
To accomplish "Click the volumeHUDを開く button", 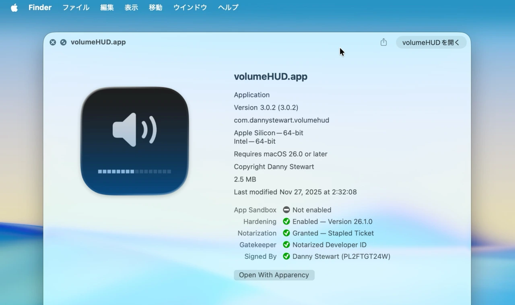I will point(431,42).
